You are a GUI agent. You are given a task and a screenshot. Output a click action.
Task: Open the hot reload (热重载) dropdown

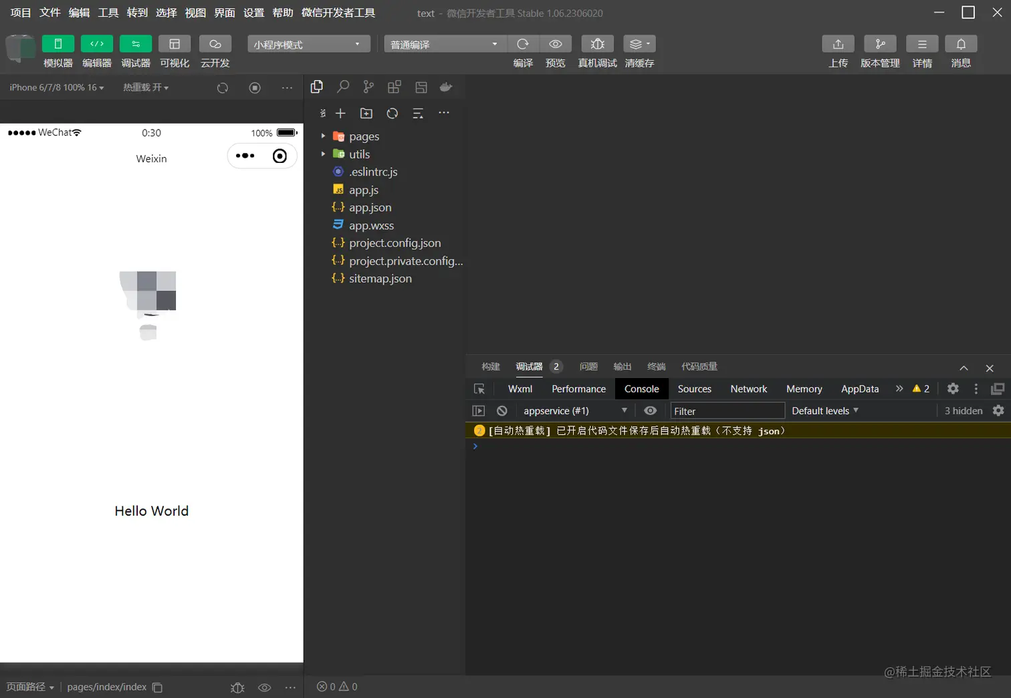click(146, 88)
